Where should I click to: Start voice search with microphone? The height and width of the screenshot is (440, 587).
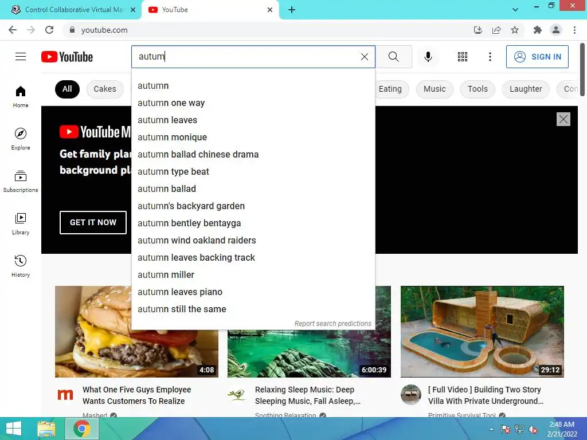(x=428, y=57)
